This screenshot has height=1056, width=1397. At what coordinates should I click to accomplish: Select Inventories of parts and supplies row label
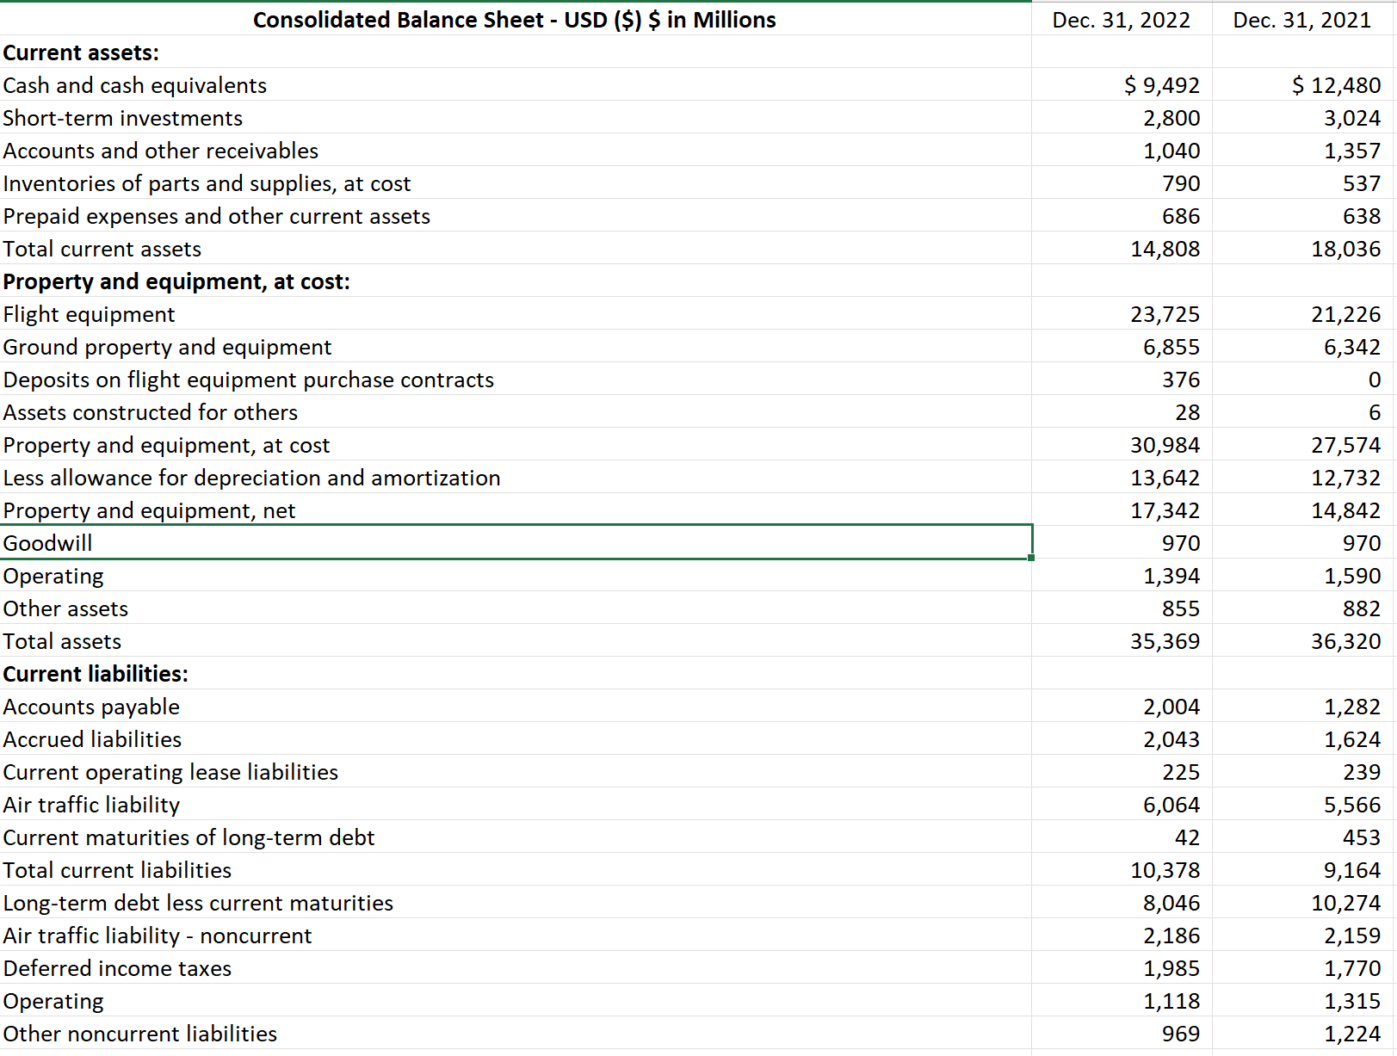207,183
